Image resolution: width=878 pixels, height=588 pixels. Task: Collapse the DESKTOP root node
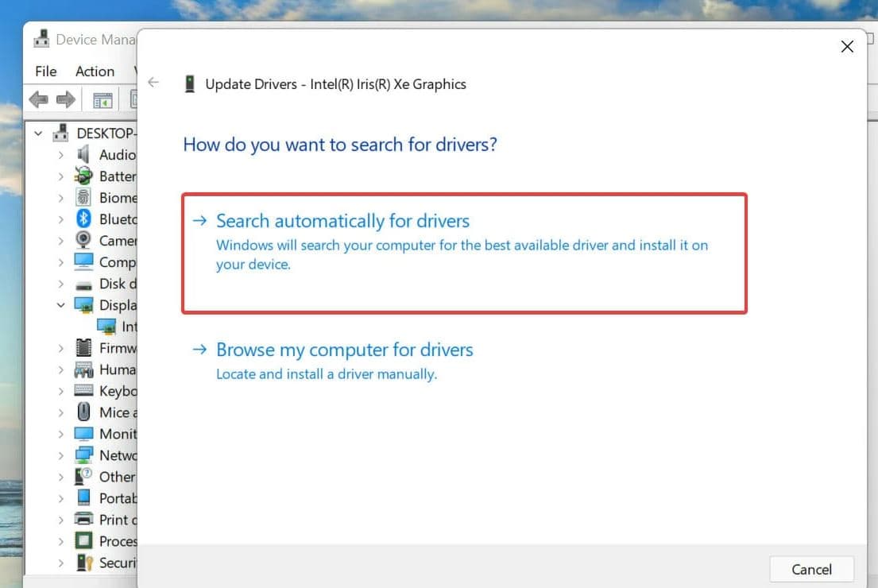[38, 133]
